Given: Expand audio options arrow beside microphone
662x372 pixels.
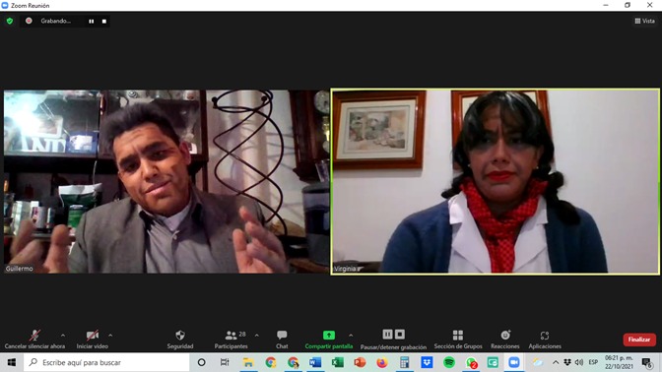Looking at the screenshot, I should point(63,336).
